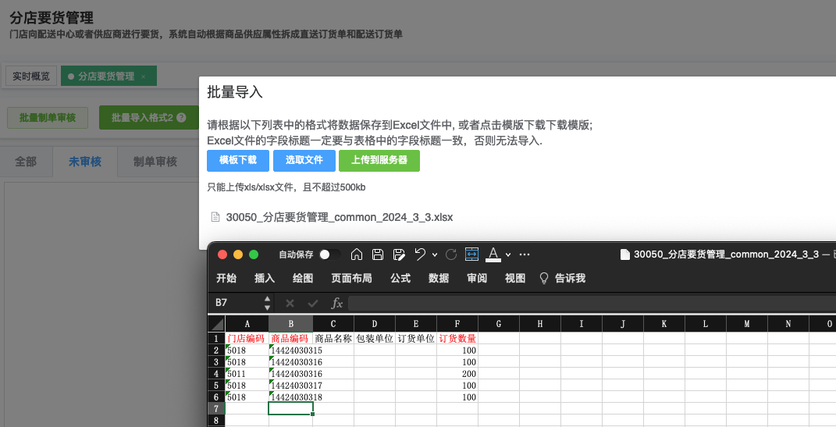Click the 上传到服务器 button
The height and width of the screenshot is (427, 836).
point(379,161)
